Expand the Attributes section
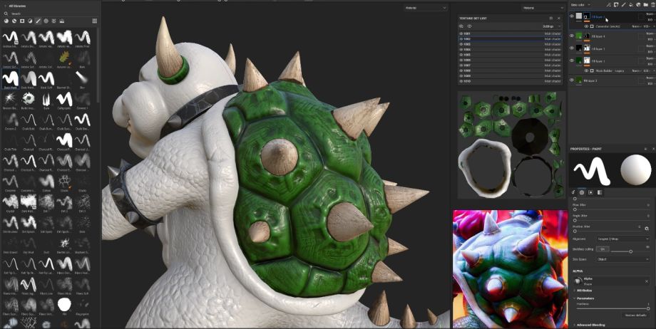 (x=585, y=290)
